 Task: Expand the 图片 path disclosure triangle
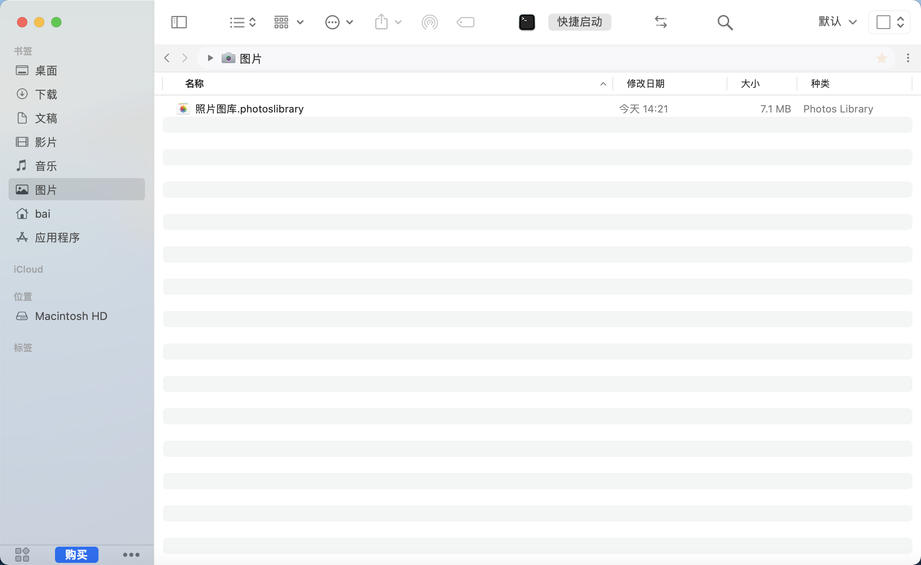point(210,58)
